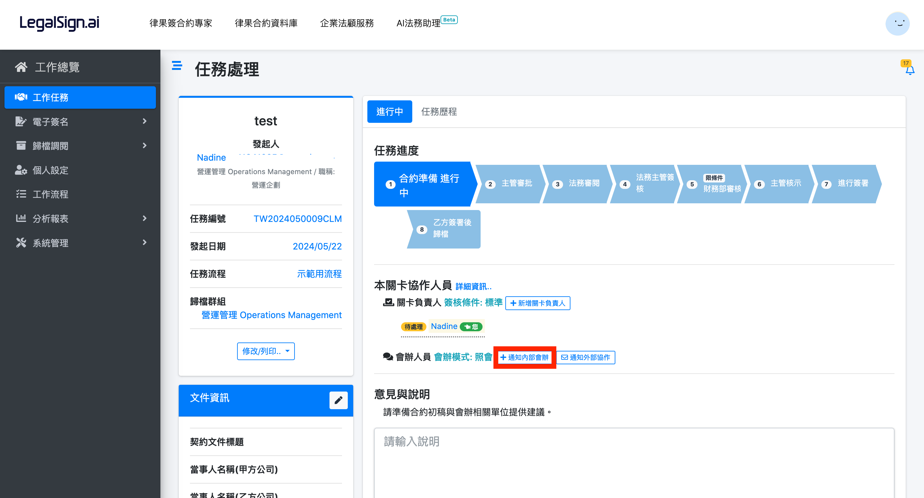Switch to the 進行中 tab
Screen dimensions: 924x498
389,112
